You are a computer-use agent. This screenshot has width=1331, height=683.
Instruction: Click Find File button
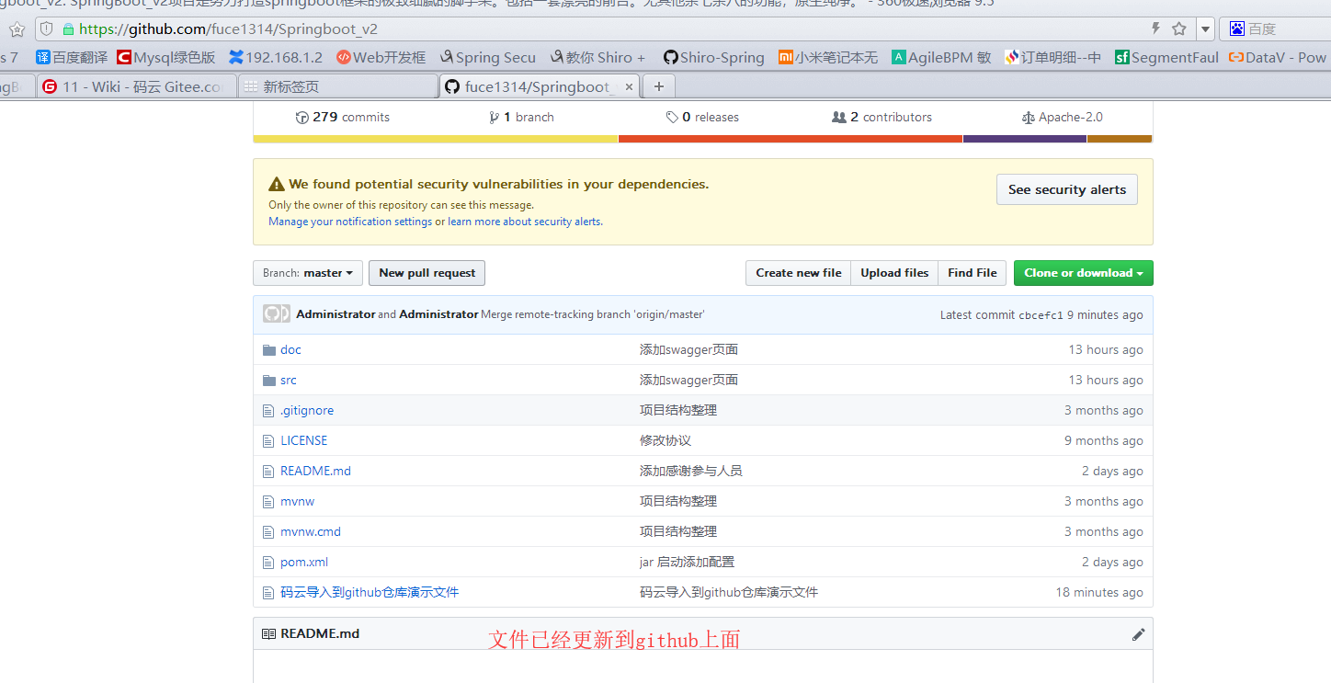tap(973, 273)
